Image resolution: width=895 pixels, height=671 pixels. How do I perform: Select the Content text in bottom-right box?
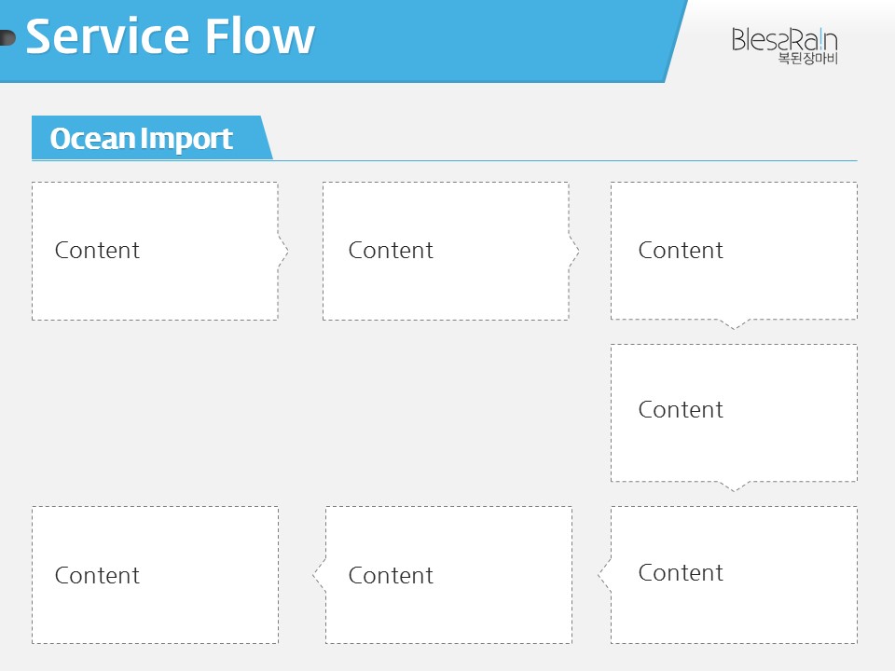point(681,573)
